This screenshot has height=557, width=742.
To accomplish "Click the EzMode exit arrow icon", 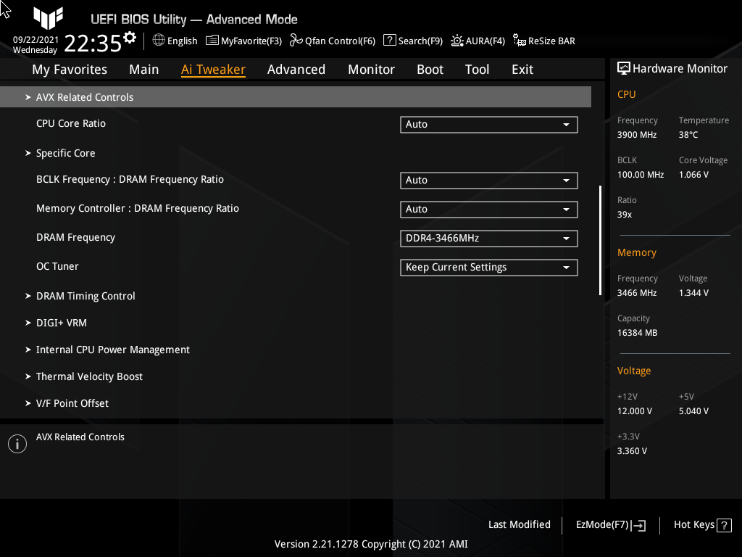I will [x=638, y=525].
